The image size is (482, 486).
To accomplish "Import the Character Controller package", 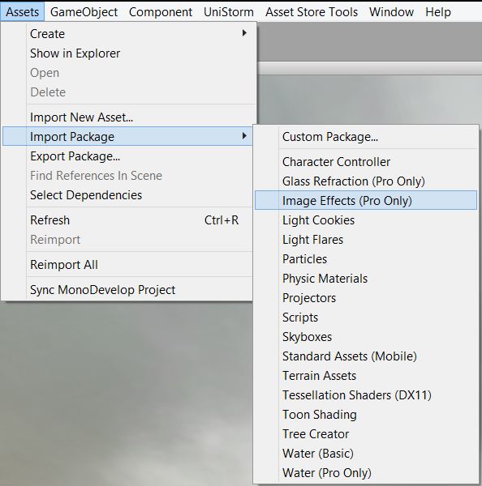I will click(x=366, y=162).
